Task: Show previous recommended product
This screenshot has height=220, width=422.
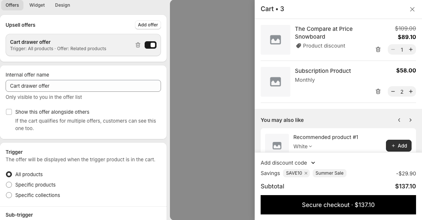Action: [399, 120]
